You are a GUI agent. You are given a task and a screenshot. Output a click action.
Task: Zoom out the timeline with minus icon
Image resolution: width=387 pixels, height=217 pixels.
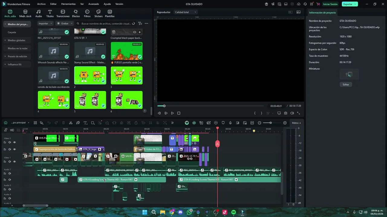click(x=259, y=123)
